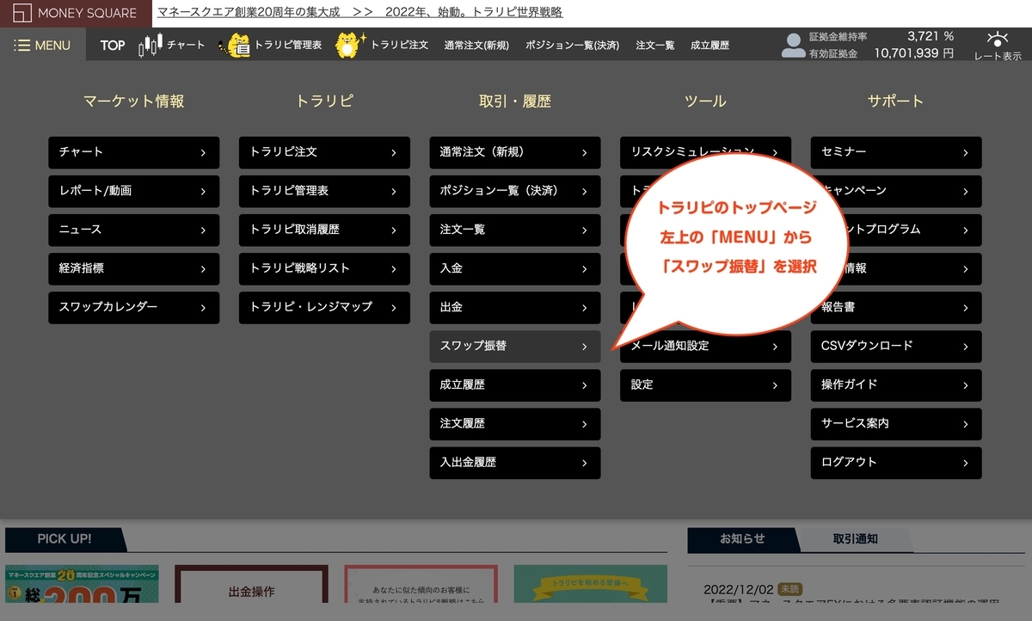Switch to the お知らせ tab
Image resolution: width=1032 pixels, height=621 pixels.
pyautogui.click(x=742, y=538)
